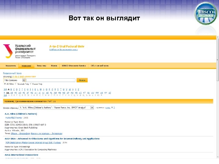Expand the Список страниц page list dropdown

coord(92,108)
